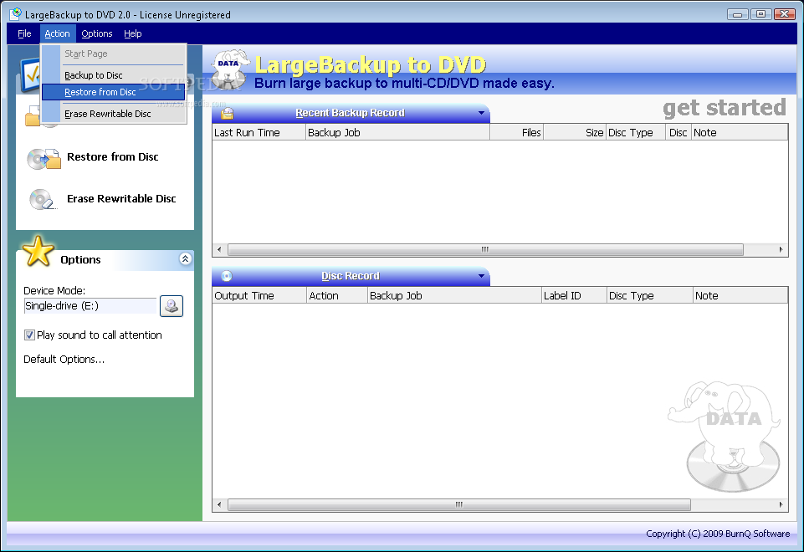Image resolution: width=804 pixels, height=552 pixels.
Task: Click the Restore from Disc sidebar label
Action: pos(112,157)
